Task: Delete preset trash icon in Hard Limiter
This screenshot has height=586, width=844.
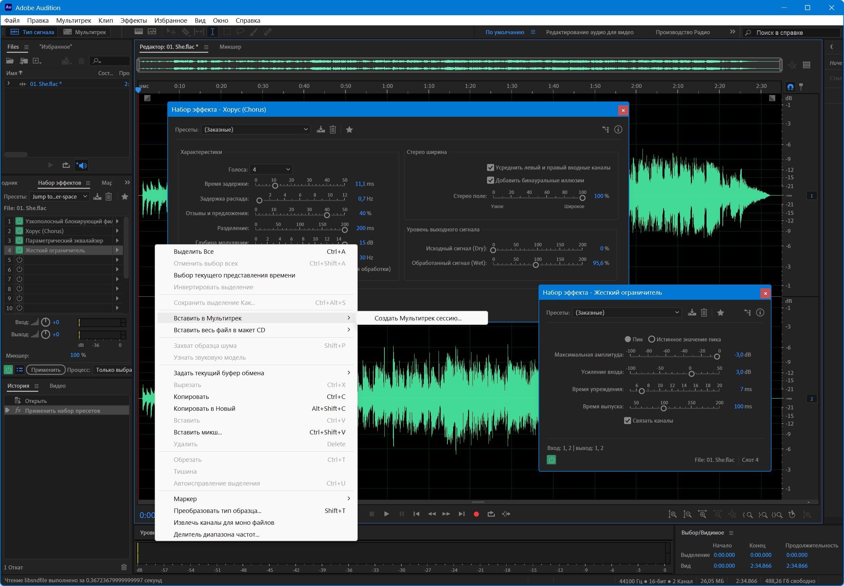Action: (x=704, y=313)
